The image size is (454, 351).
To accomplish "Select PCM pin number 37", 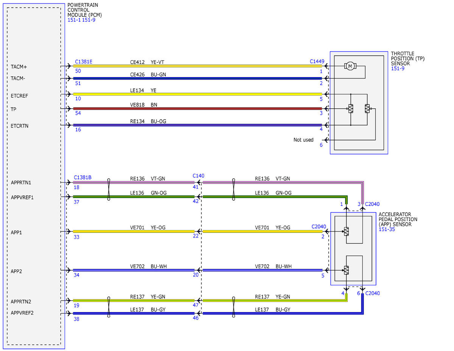I will [x=77, y=202].
